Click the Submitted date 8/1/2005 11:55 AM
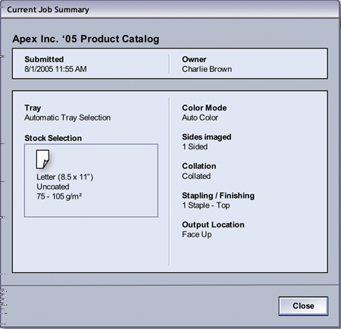This screenshot has width=341, height=329. tap(55, 69)
